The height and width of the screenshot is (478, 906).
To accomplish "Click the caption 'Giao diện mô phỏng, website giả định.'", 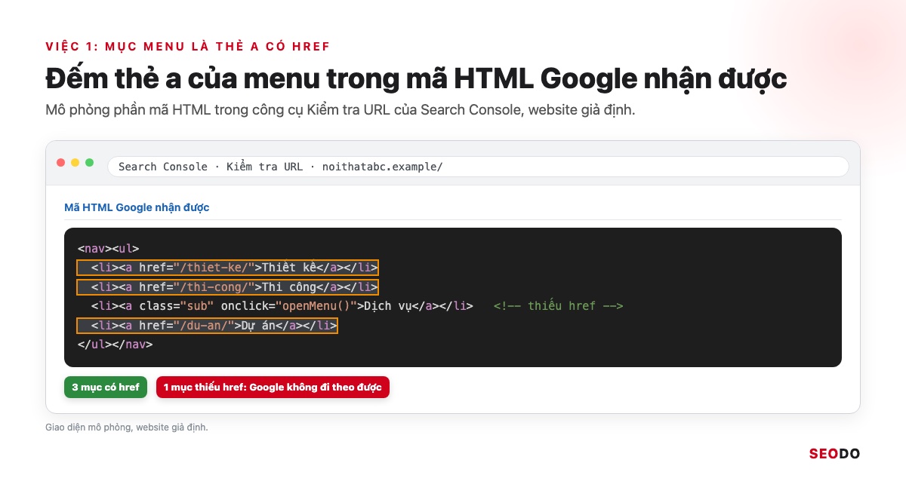I will 127,427.
